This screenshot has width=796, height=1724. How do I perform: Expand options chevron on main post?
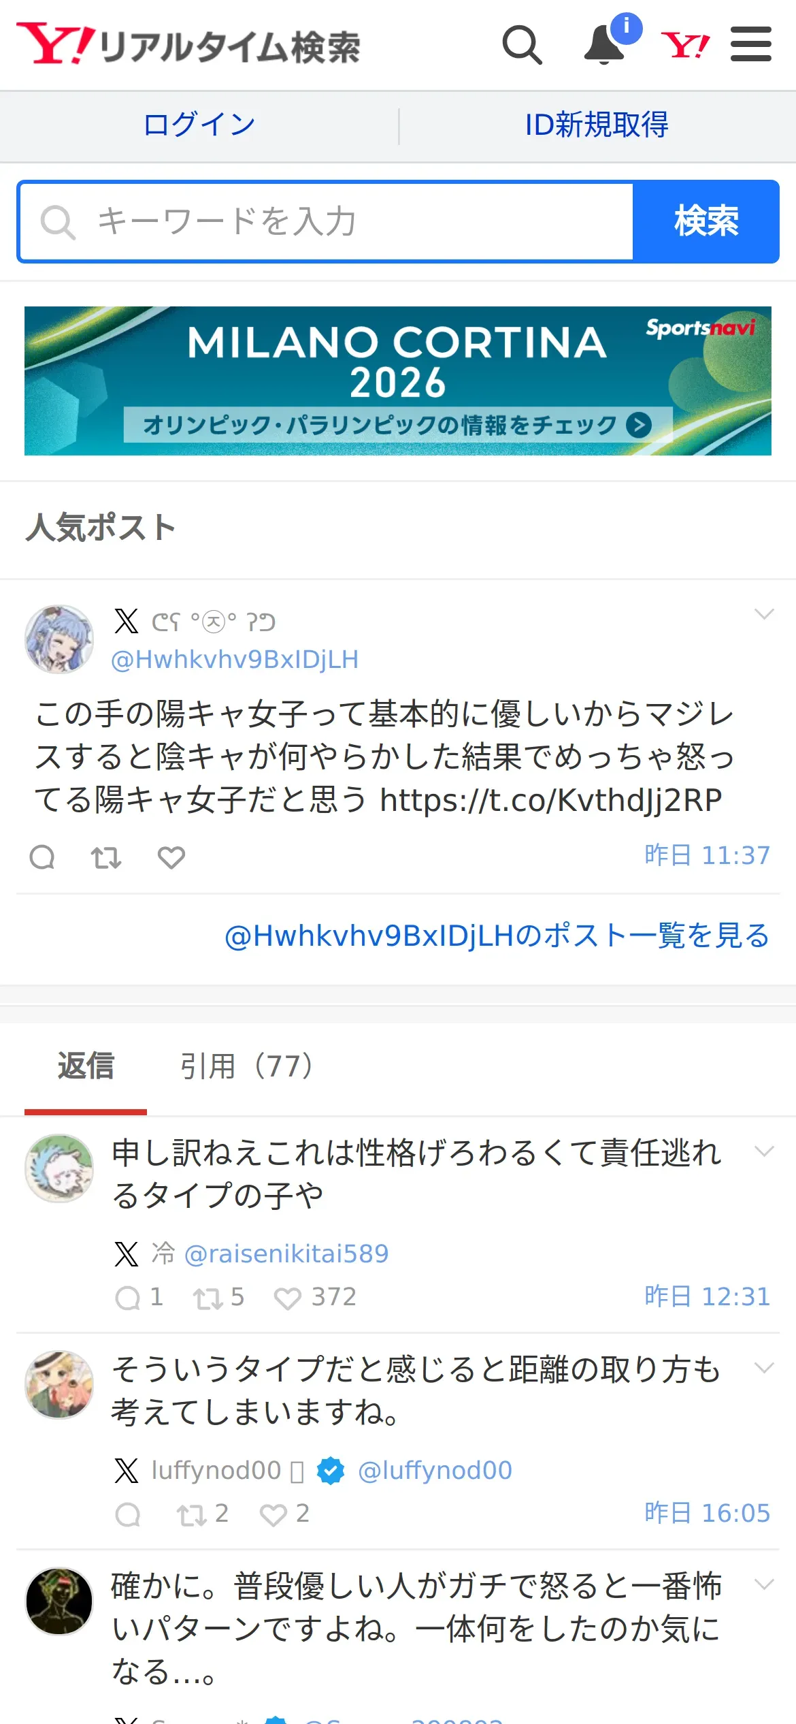(x=764, y=614)
